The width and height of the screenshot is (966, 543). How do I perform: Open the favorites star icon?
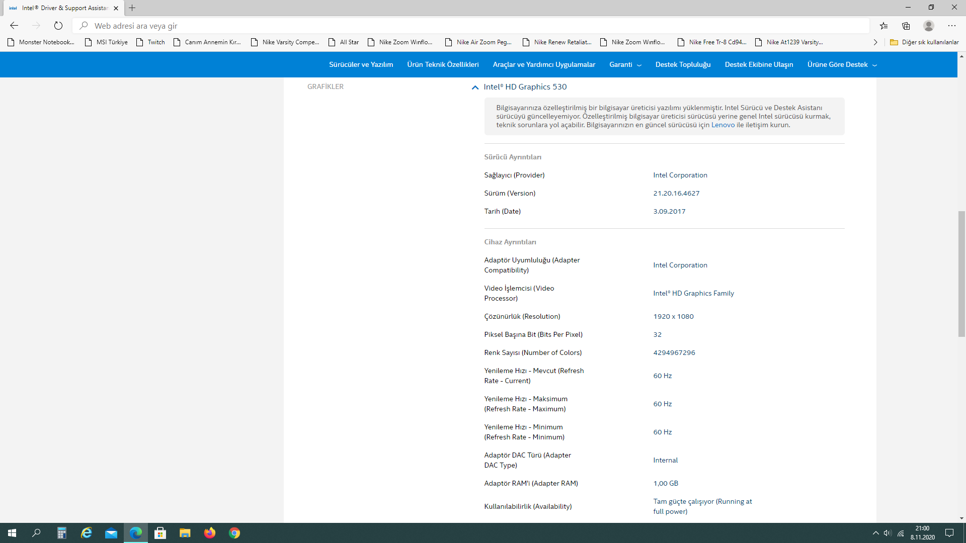pos(883,26)
